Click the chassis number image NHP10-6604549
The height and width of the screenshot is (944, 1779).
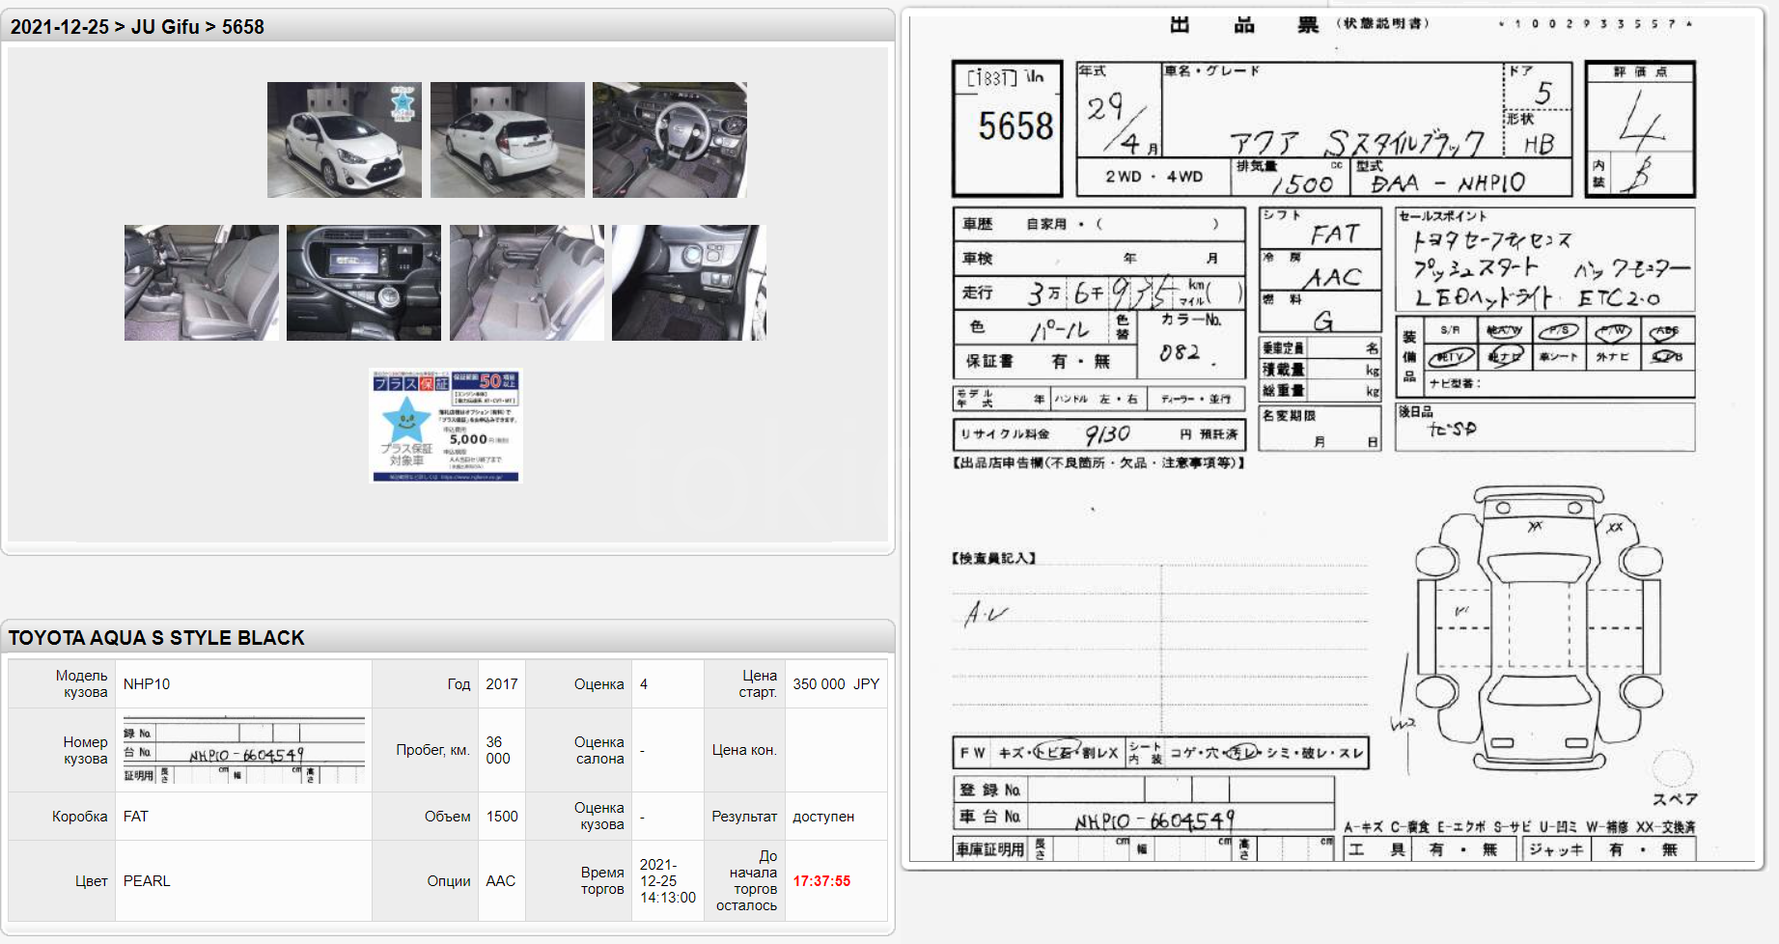pyautogui.click(x=244, y=750)
